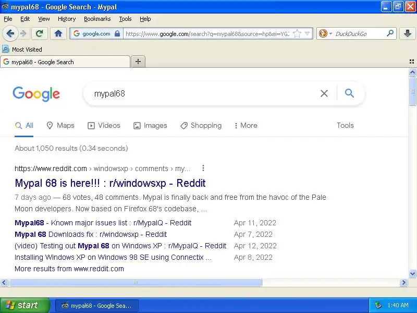This screenshot has height=313, width=417.
Task: Click the system tray icon near the clock
Action: [x=378, y=305]
